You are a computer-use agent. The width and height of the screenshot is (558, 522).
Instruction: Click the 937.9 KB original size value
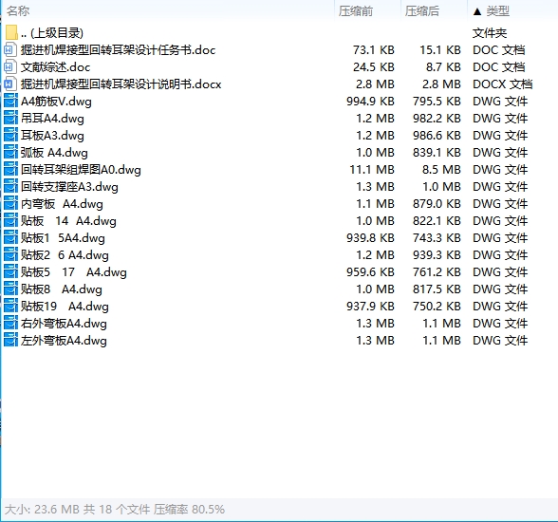pyautogui.click(x=370, y=306)
